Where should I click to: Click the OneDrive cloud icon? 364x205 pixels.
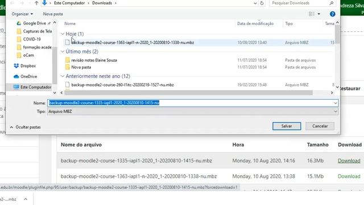pos(16,76)
